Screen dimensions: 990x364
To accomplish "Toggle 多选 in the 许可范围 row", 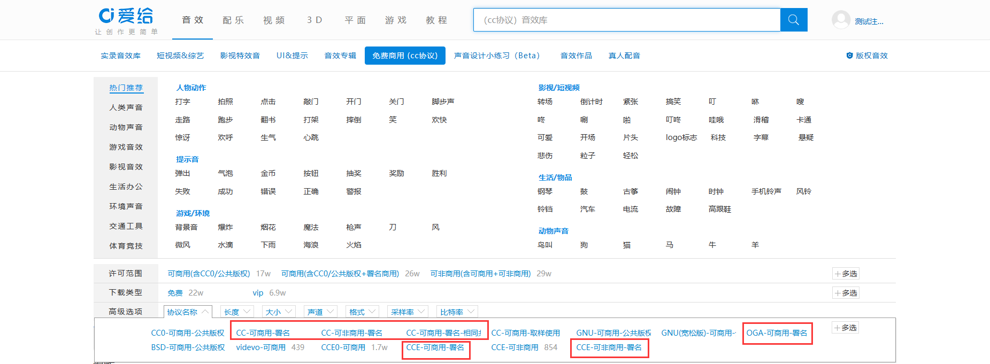I will pos(846,274).
